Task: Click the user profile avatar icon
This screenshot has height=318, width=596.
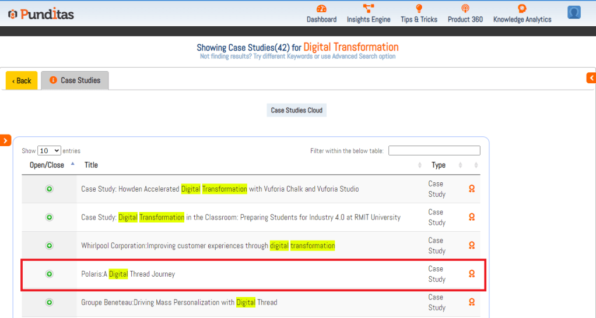Action: (574, 12)
